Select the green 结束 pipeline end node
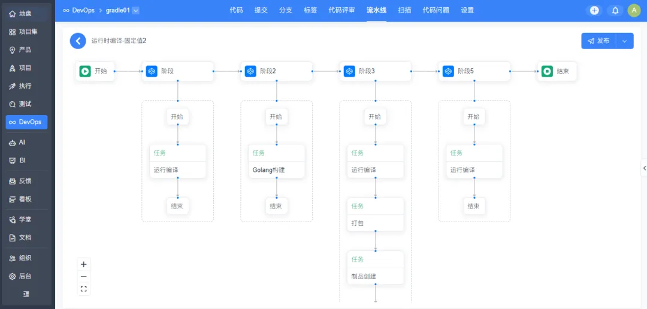Screen dimensions: 647x309 click(557, 71)
